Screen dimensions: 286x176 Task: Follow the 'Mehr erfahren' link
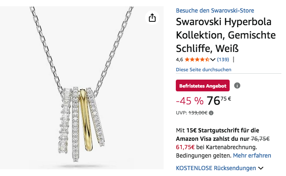(x=252, y=155)
